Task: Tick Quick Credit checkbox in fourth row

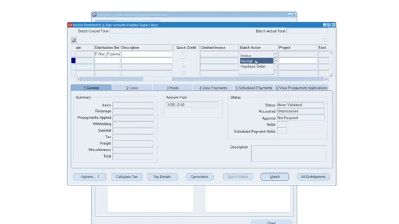Action: (x=183, y=73)
